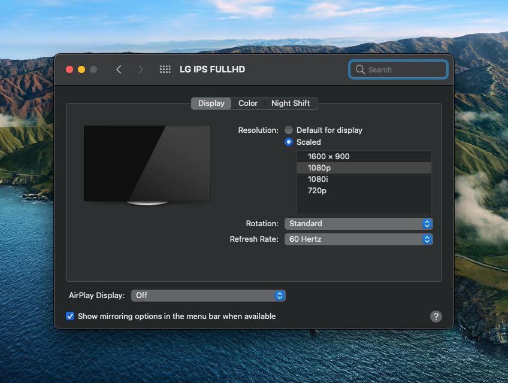Open the AirPlay Display dropdown
This screenshot has width=508, height=383.
[x=208, y=296]
